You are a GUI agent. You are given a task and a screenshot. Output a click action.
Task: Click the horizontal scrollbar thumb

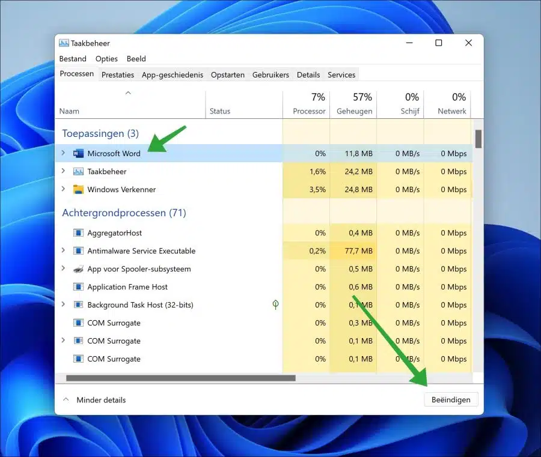click(181, 378)
